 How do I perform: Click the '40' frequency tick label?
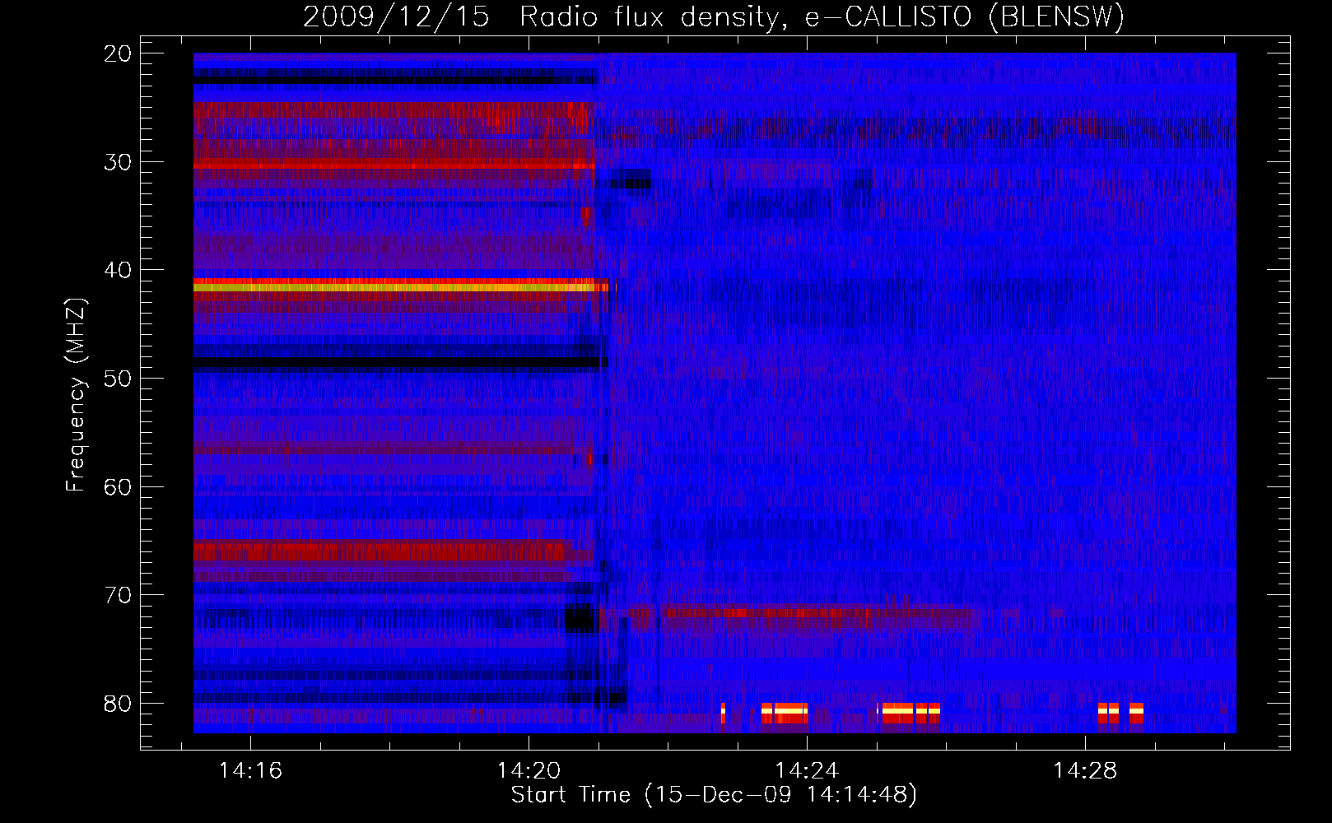[x=118, y=270]
